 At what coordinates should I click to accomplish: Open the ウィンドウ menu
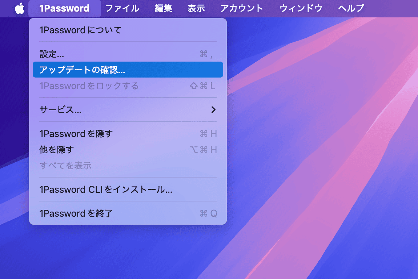pyautogui.click(x=301, y=8)
